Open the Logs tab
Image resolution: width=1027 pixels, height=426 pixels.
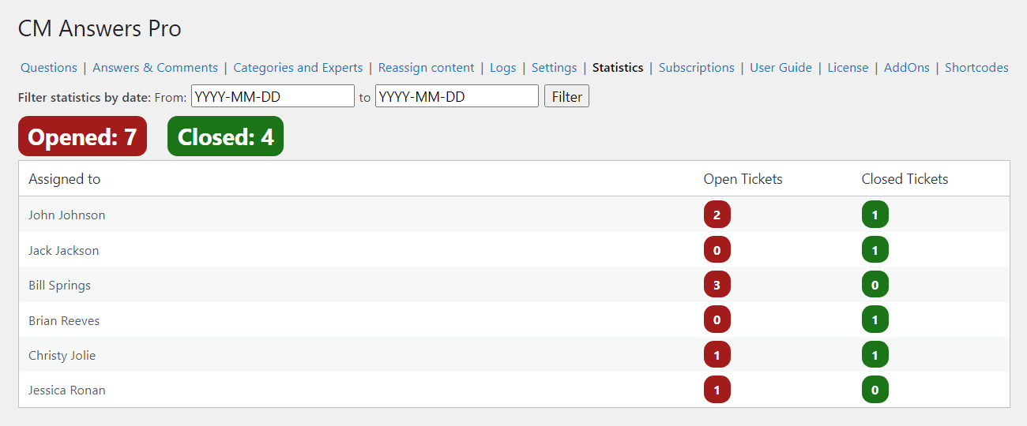pyautogui.click(x=502, y=68)
